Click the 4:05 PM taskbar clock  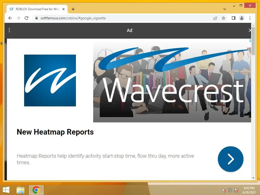(249, 190)
